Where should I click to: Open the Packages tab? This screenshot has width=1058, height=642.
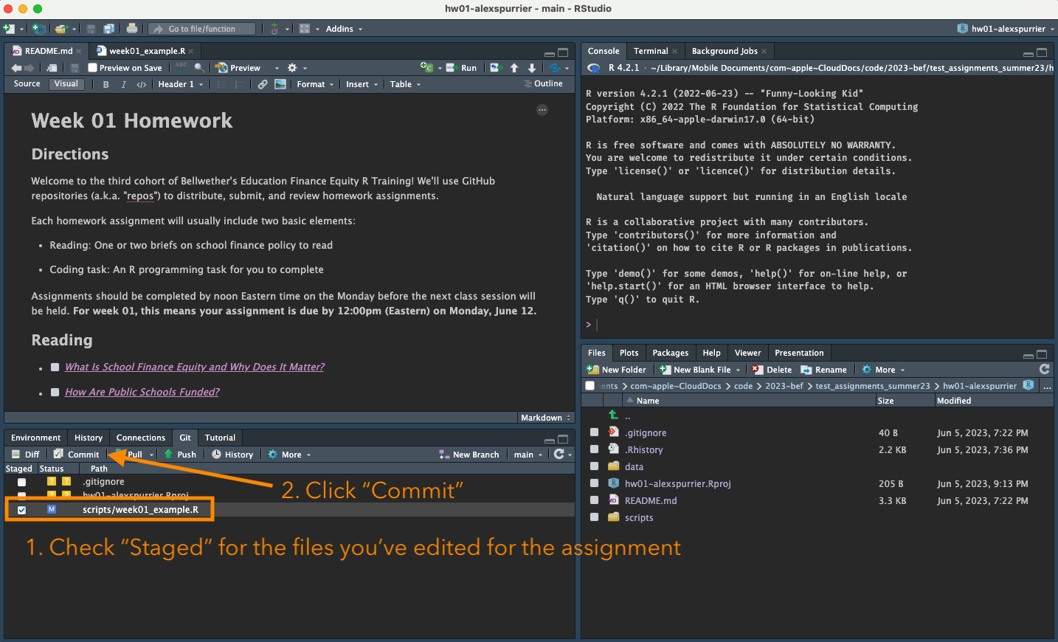point(670,353)
